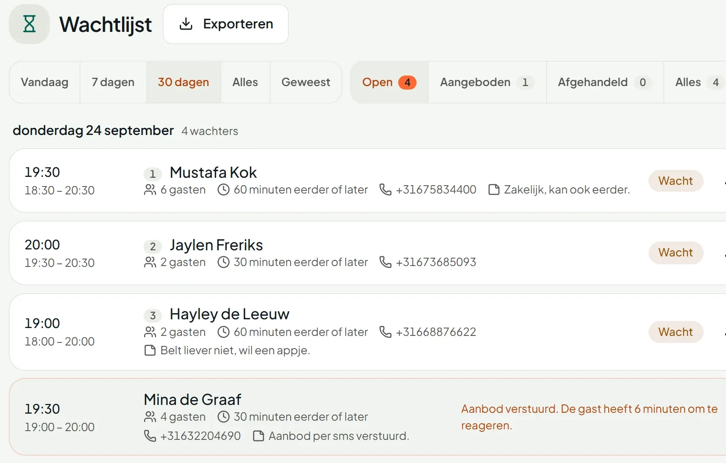
Task: Click the note icon beside Belt liever niet
Action: pos(150,350)
